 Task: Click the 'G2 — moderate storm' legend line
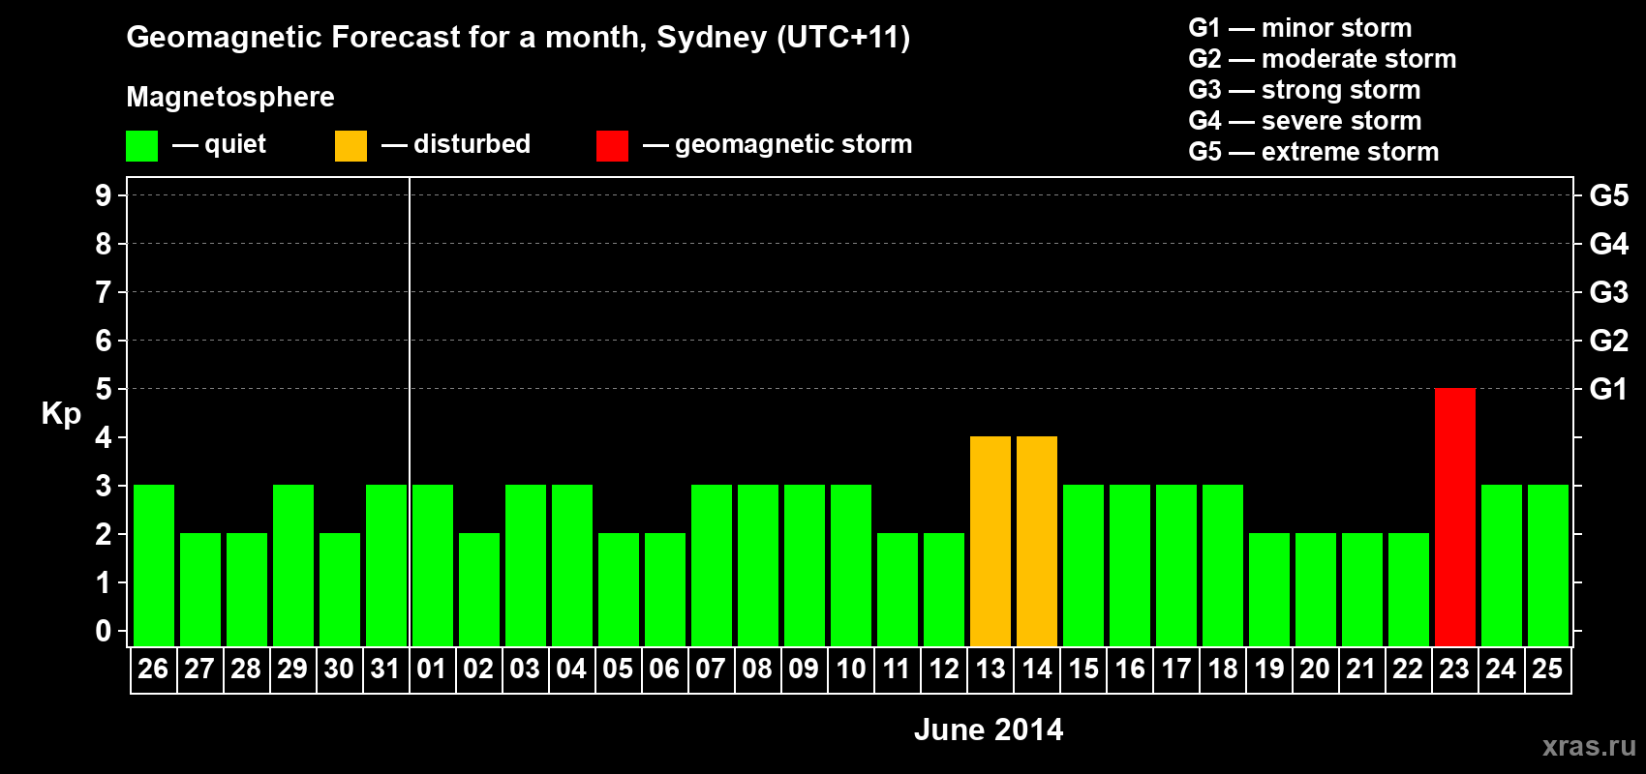(1323, 59)
